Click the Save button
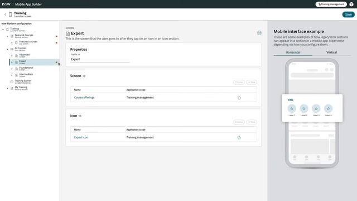This screenshot has width=357, height=201. 348,15
